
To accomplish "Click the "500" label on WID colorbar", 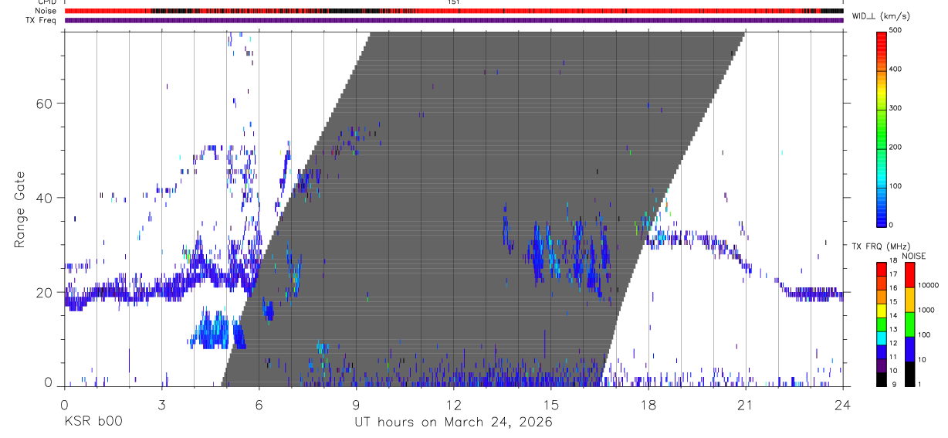I will pyautogui.click(x=896, y=30).
